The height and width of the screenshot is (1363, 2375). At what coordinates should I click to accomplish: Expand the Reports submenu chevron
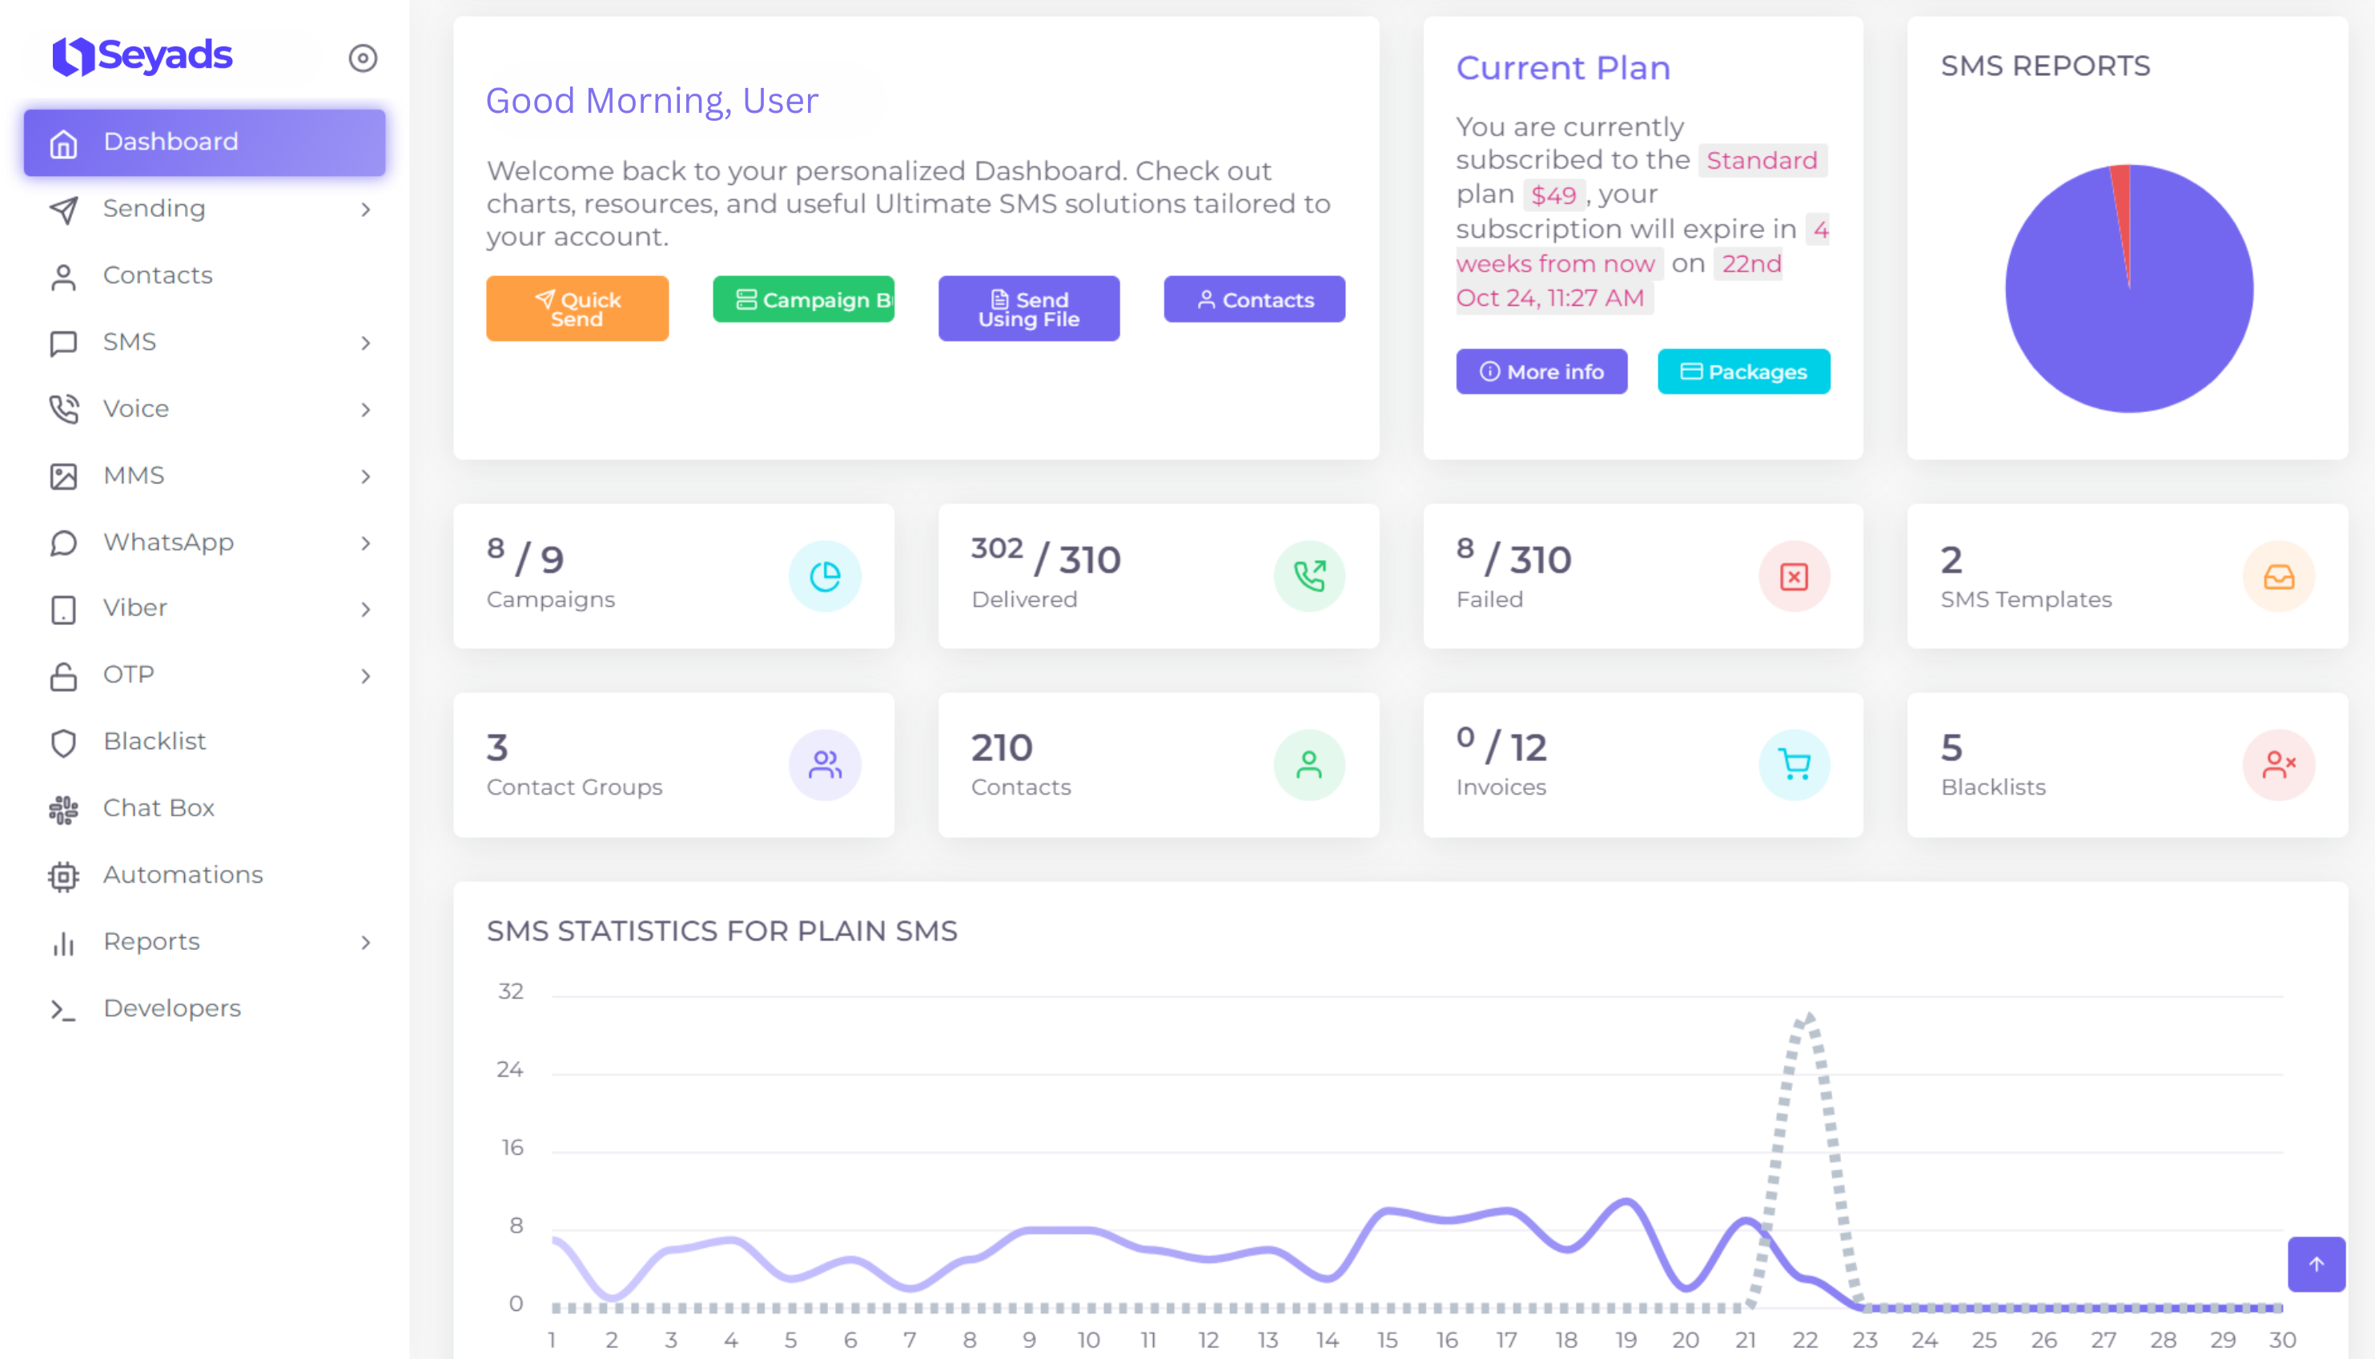tap(365, 943)
